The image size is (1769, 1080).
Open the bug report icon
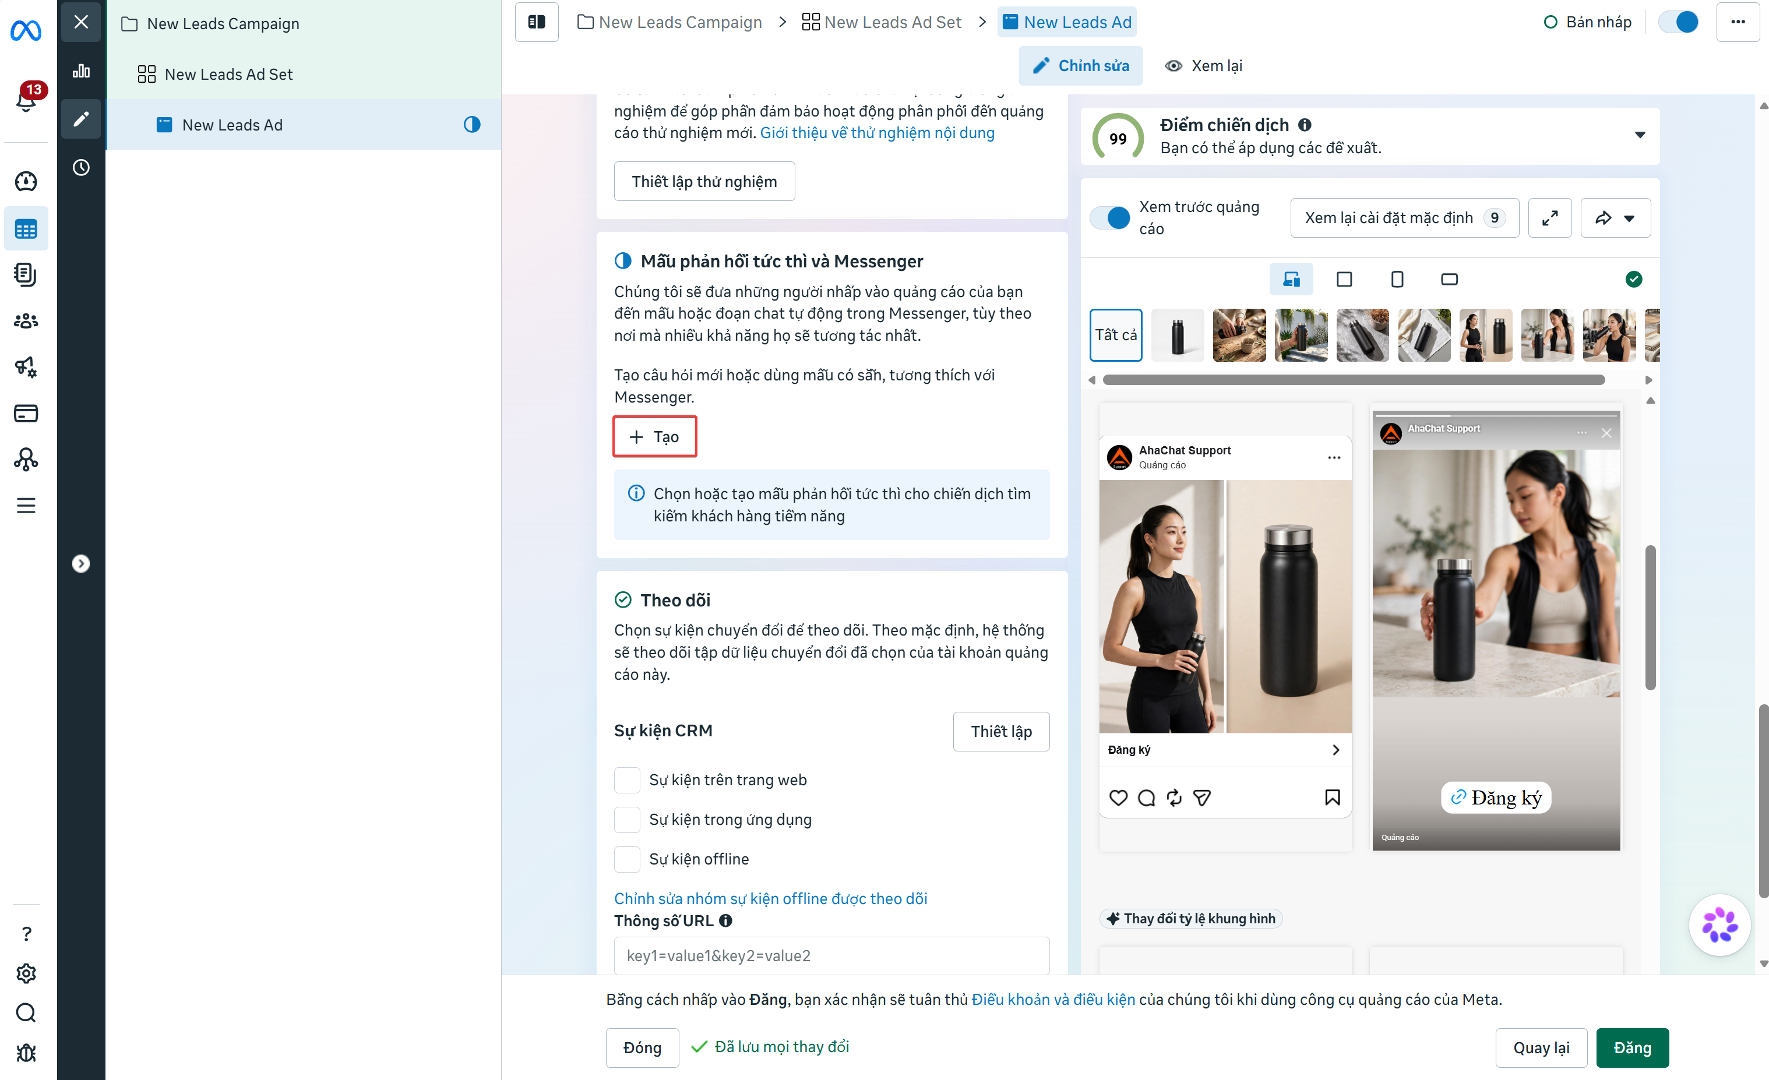tap(26, 1053)
